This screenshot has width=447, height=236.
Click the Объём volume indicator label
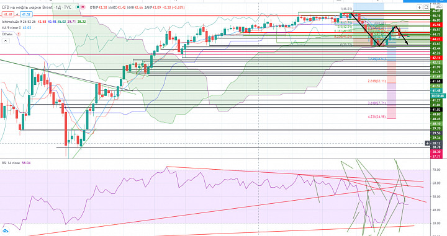coord(7,34)
